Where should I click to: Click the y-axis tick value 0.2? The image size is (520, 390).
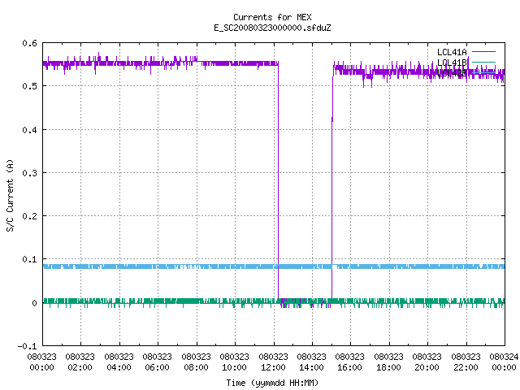pyautogui.click(x=29, y=216)
